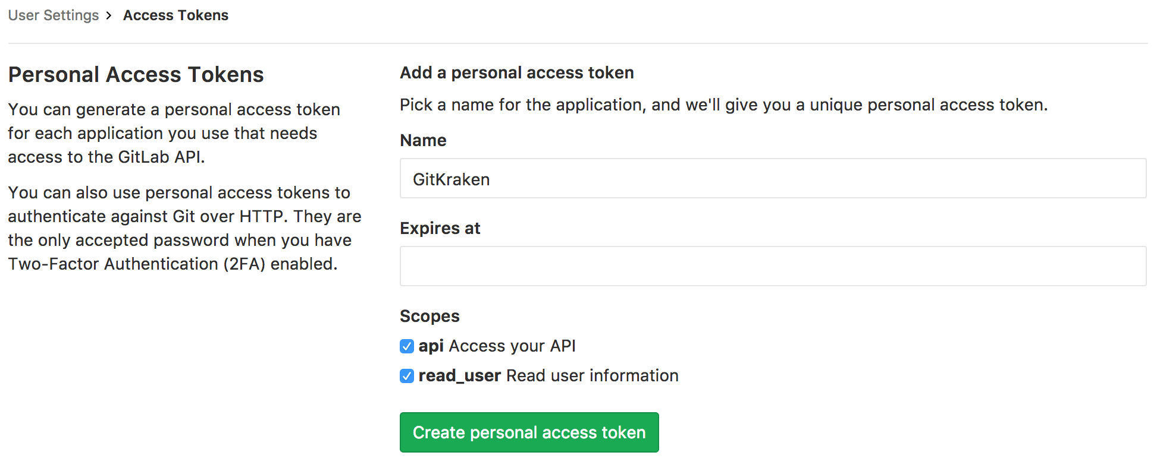The height and width of the screenshot is (468, 1160).
Task: Click the User Settings breadcrumb link
Action: (x=54, y=15)
